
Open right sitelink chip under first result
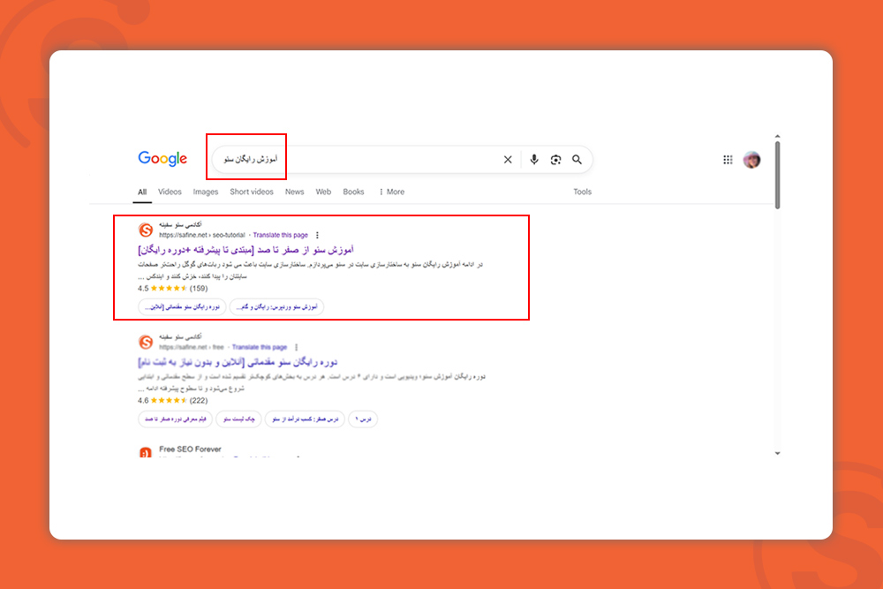click(276, 307)
